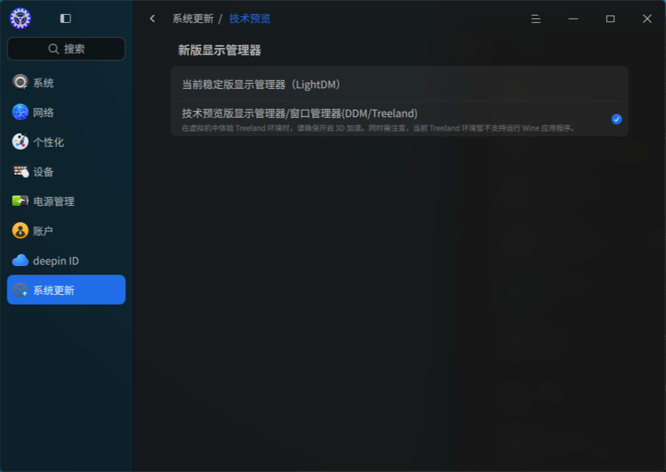The image size is (666, 472).
Task: Open the 设备 settings category
Action: [66, 172]
